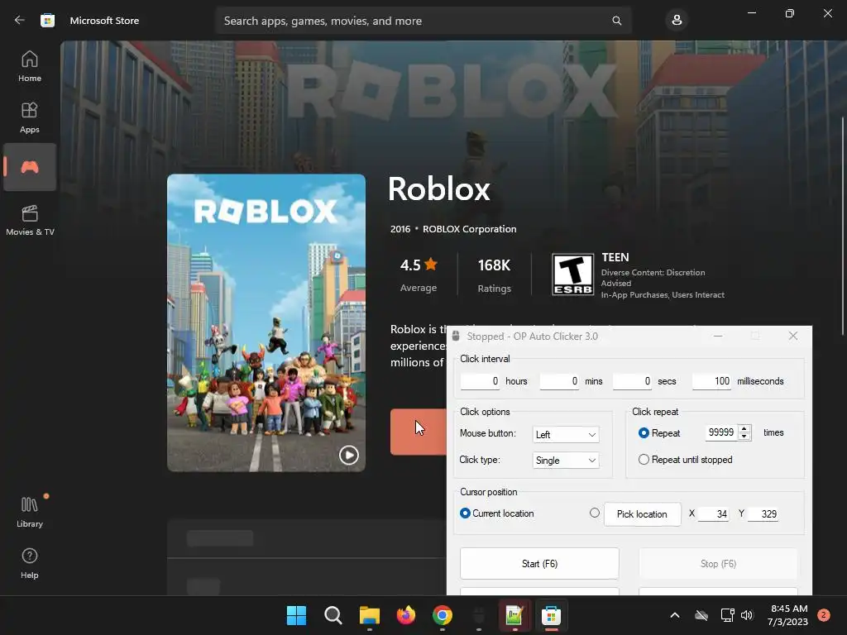Image resolution: width=847 pixels, height=635 pixels.
Task: Select Repeat until stopped radio button
Action: [x=644, y=460]
